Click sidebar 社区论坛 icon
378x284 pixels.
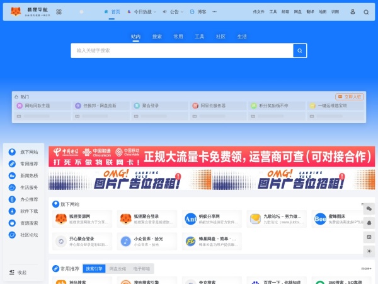[x=12, y=235]
